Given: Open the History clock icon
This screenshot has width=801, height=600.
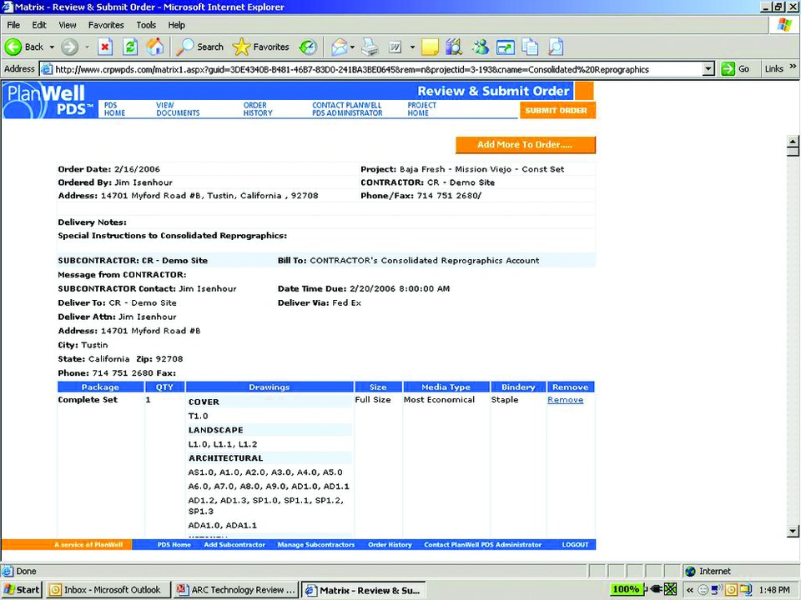Looking at the screenshot, I should click(308, 47).
